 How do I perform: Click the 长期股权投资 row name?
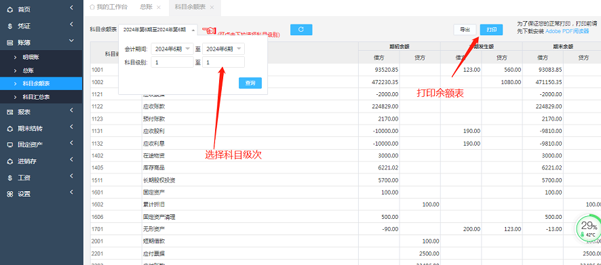tap(159, 180)
